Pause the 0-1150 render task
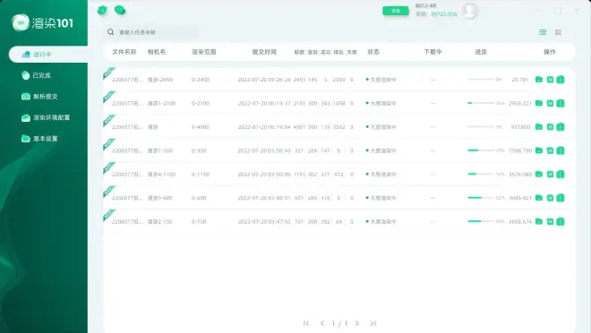Viewport: 591px width, 333px height. click(550, 174)
